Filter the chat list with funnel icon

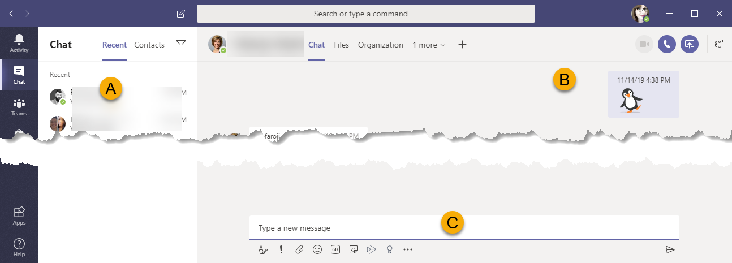click(181, 44)
